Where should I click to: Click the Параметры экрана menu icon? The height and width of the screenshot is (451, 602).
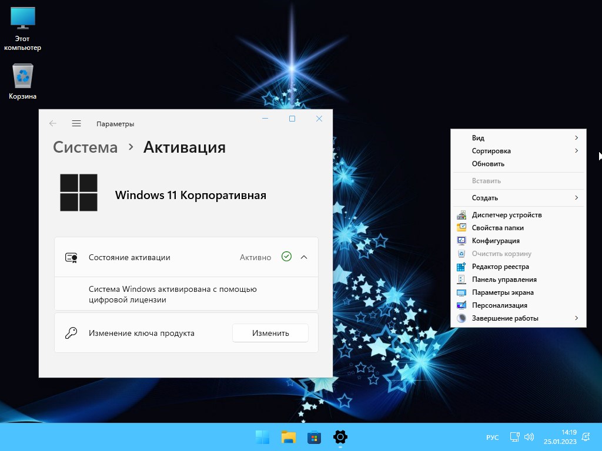pos(461,292)
